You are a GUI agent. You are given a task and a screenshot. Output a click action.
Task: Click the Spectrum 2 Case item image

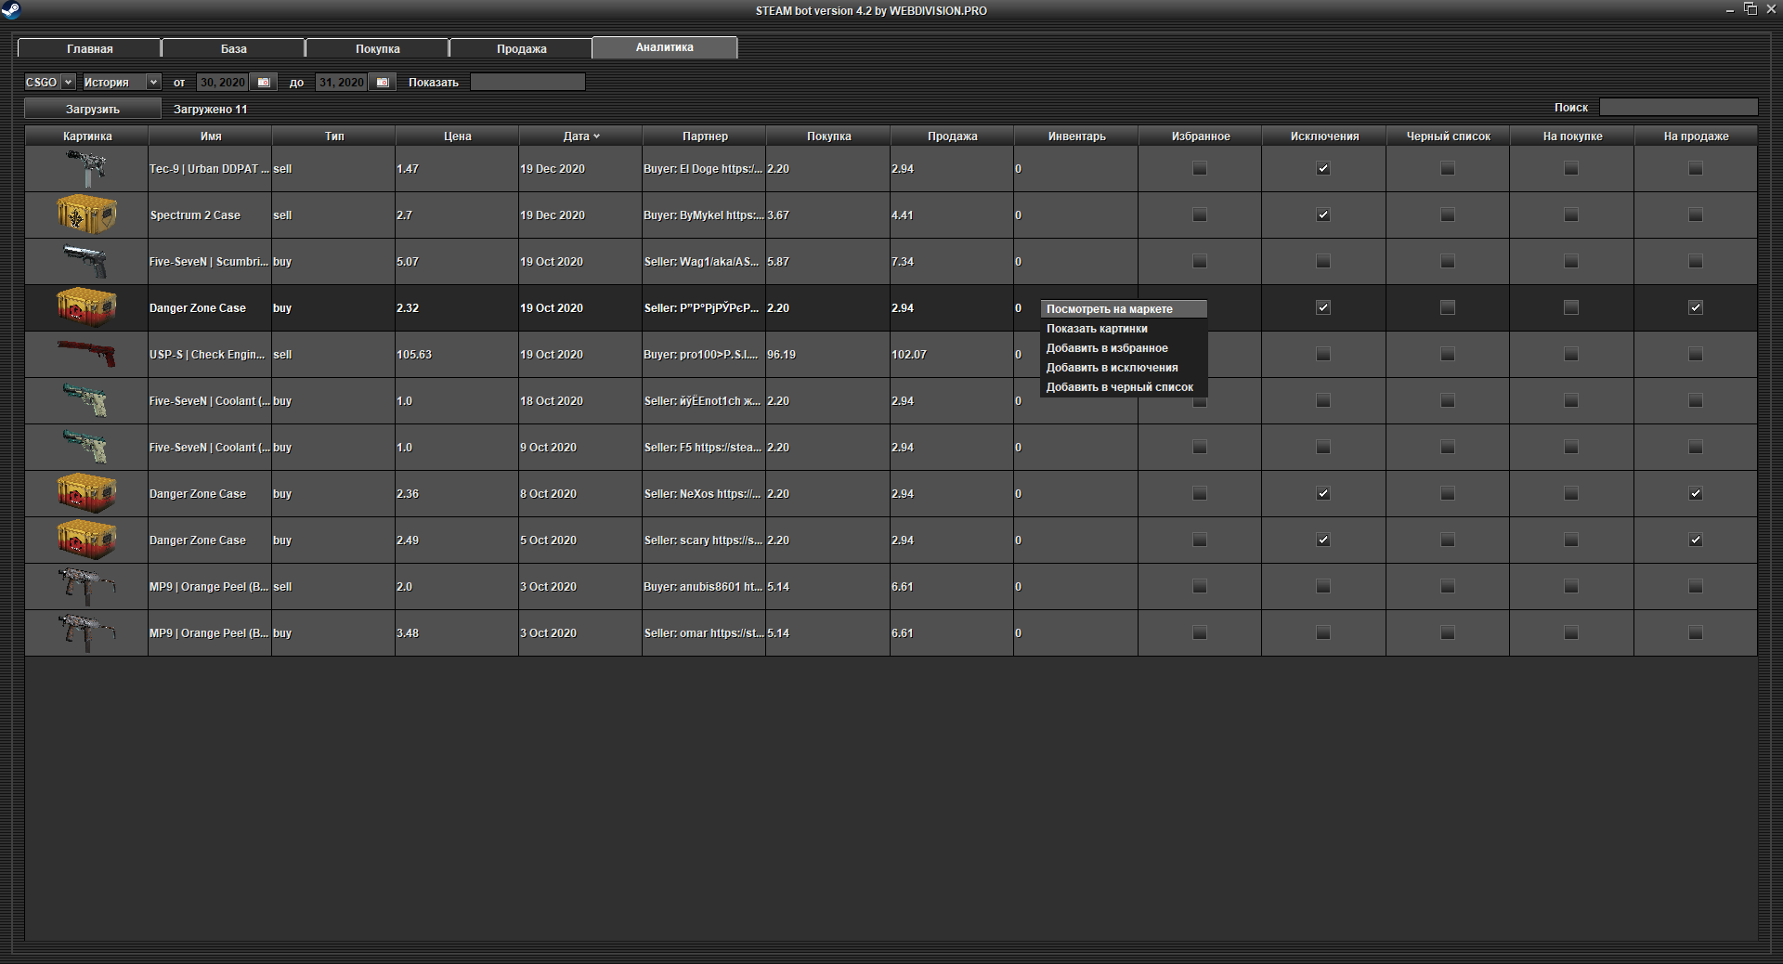coord(87,215)
